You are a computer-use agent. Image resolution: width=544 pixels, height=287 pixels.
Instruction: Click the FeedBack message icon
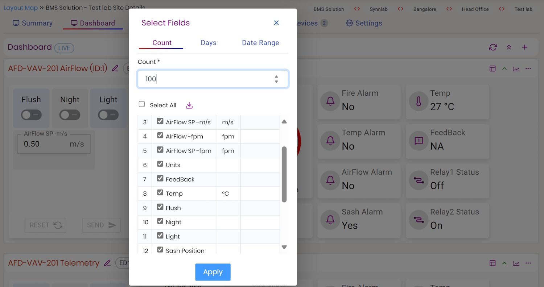[x=419, y=141]
